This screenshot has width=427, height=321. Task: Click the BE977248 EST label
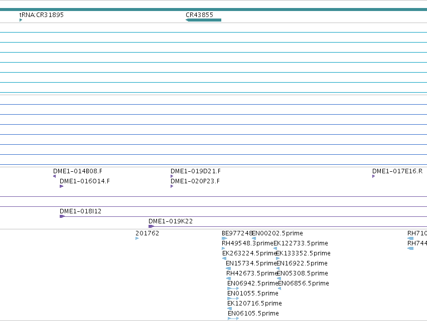[x=237, y=233]
